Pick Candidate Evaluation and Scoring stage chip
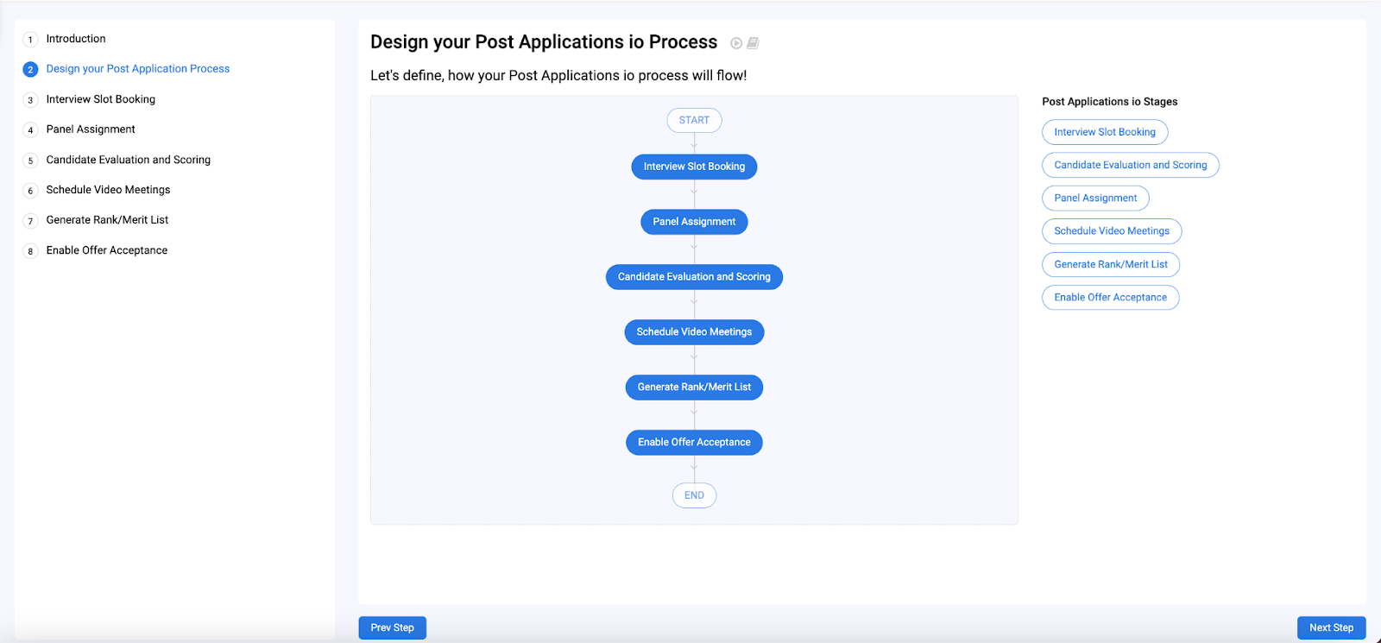1381x643 pixels. pos(1130,165)
